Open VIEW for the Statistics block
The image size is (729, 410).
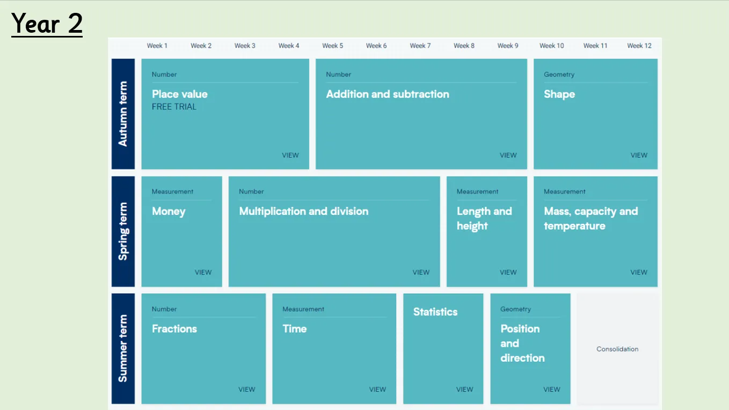coord(464,390)
